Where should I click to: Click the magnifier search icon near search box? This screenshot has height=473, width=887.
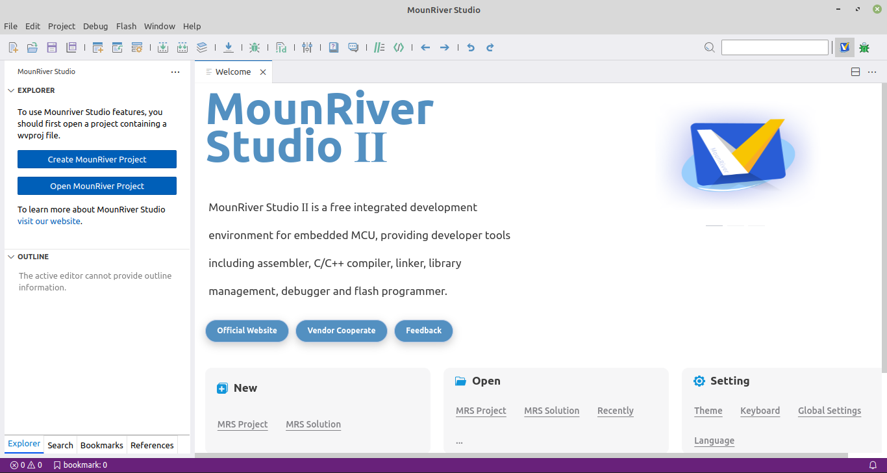tap(710, 47)
